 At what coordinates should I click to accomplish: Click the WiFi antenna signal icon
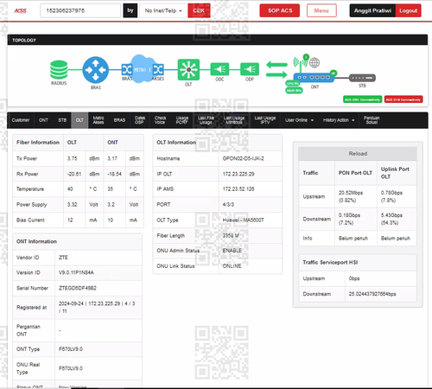coord(301,63)
